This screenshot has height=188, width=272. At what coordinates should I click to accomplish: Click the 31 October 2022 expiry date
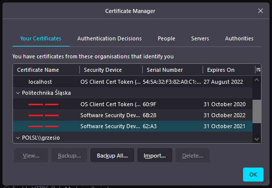point(225,115)
